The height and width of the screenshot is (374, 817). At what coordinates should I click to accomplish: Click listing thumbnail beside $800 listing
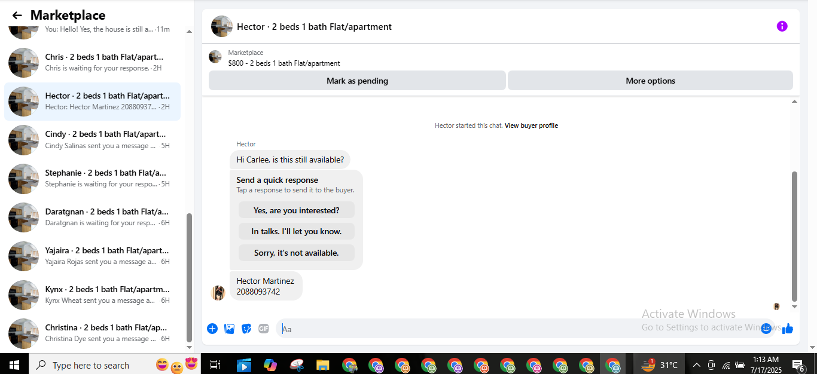[x=215, y=57]
